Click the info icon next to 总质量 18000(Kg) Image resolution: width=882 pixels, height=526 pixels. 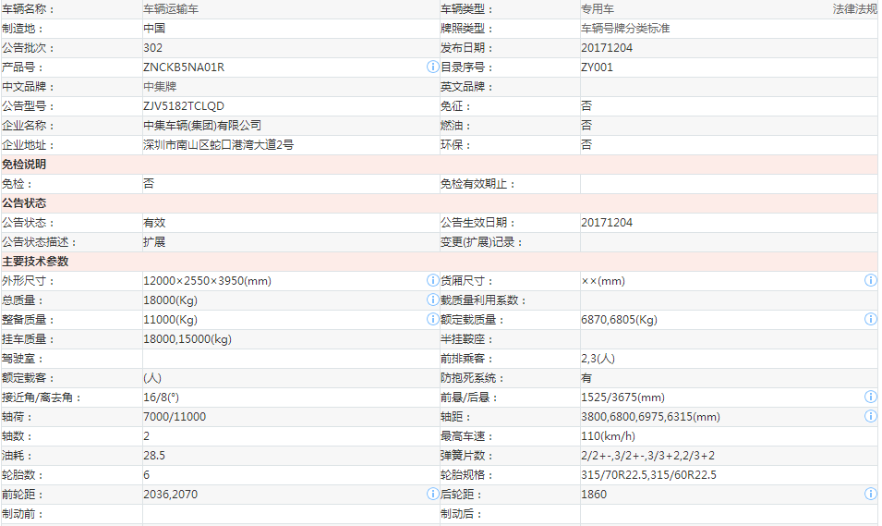(x=432, y=300)
